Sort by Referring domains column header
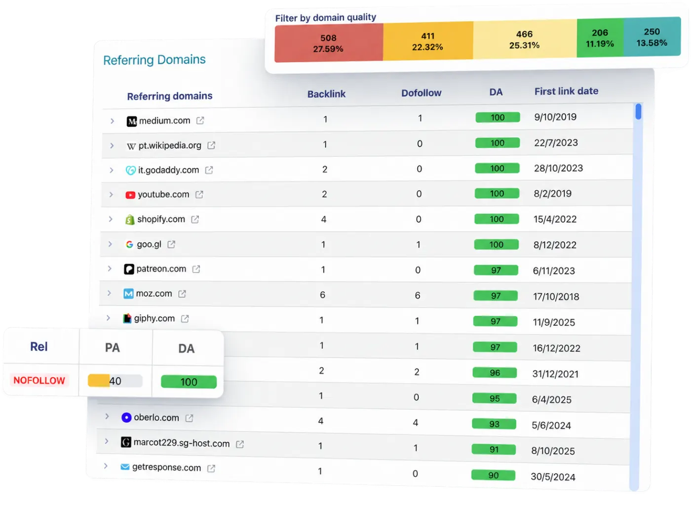 170,96
